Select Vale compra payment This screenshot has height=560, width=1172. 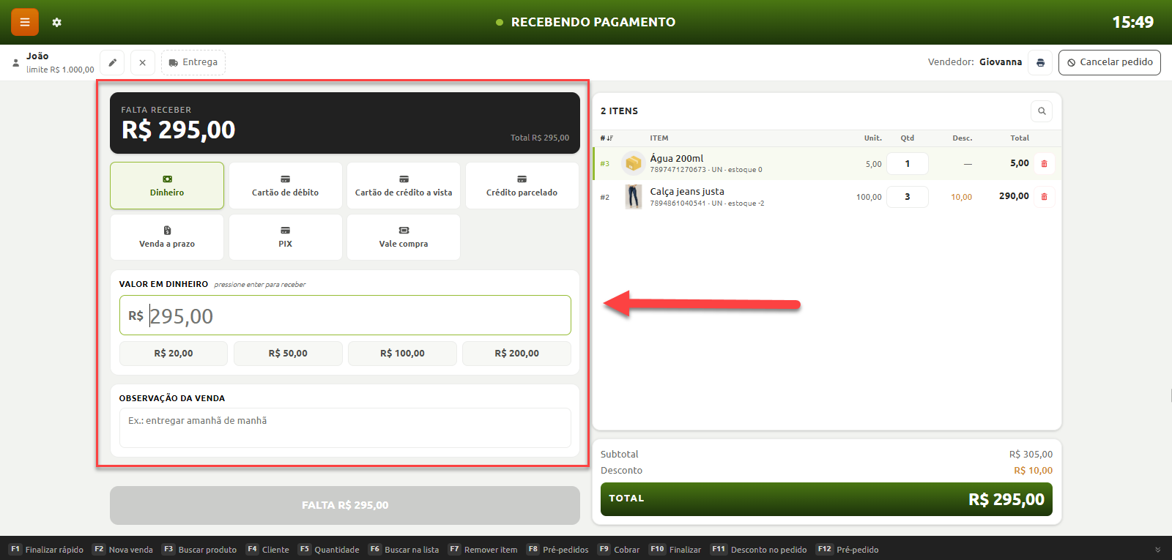coord(404,237)
